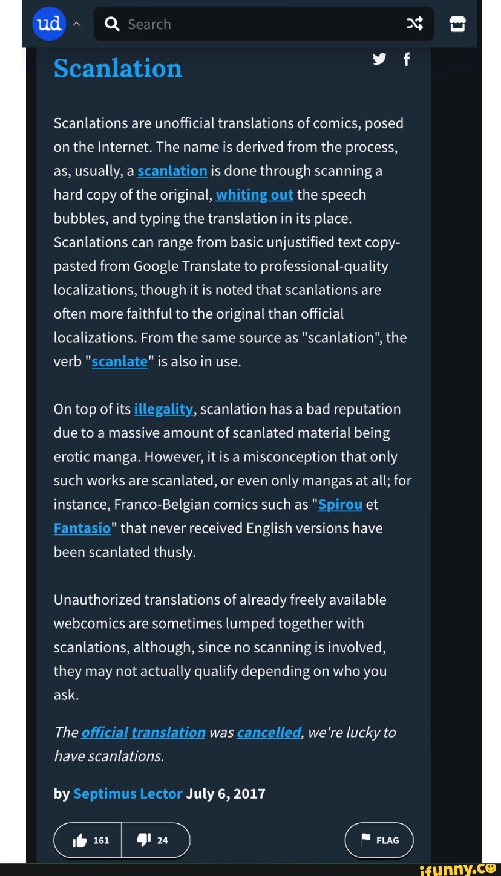501x876 pixels.
Task: Expand the caret next to the logo
Action: (x=76, y=24)
